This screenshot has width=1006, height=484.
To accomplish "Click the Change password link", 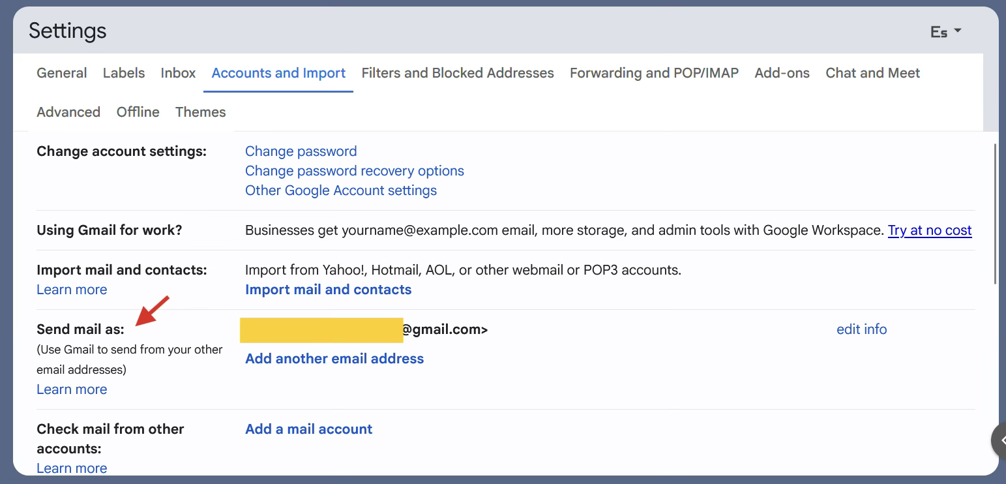I will [301, 151].
